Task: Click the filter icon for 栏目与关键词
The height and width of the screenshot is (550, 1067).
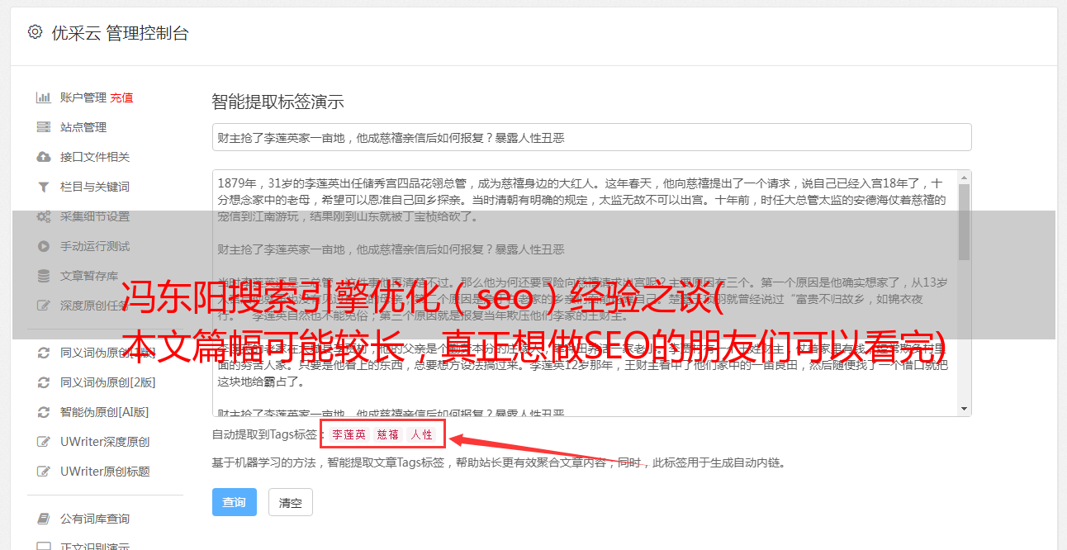Action: click(44, 187)
